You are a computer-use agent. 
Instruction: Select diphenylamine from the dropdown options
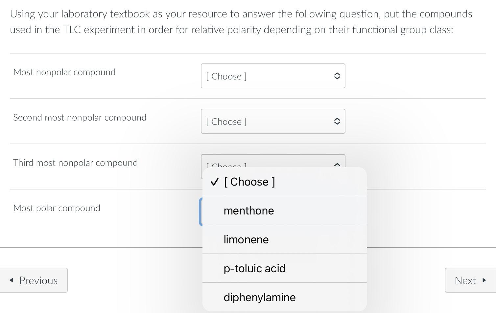[260, 297]
